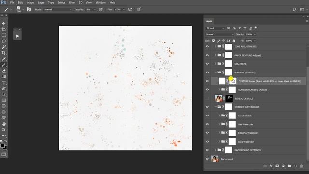Hide the SPLATTERS group
This screenshot has width=309, height=174.
(x=207, y=64)
